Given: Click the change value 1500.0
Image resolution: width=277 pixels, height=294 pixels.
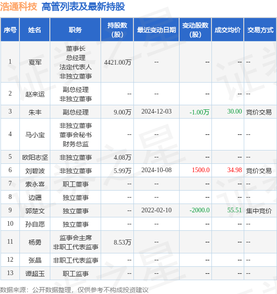Looking at the screenshot, I should [x=201, y=170].
